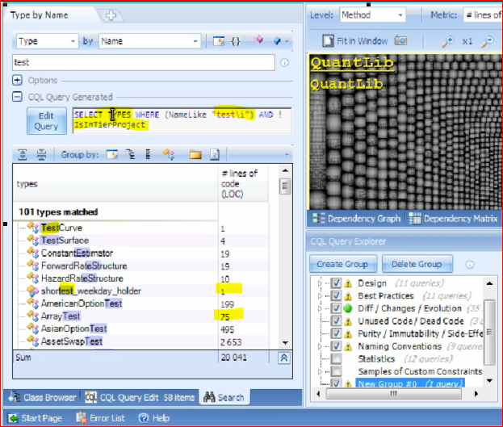
Task: Collapse the CQL Query Generated section
Action: point(17,97)
